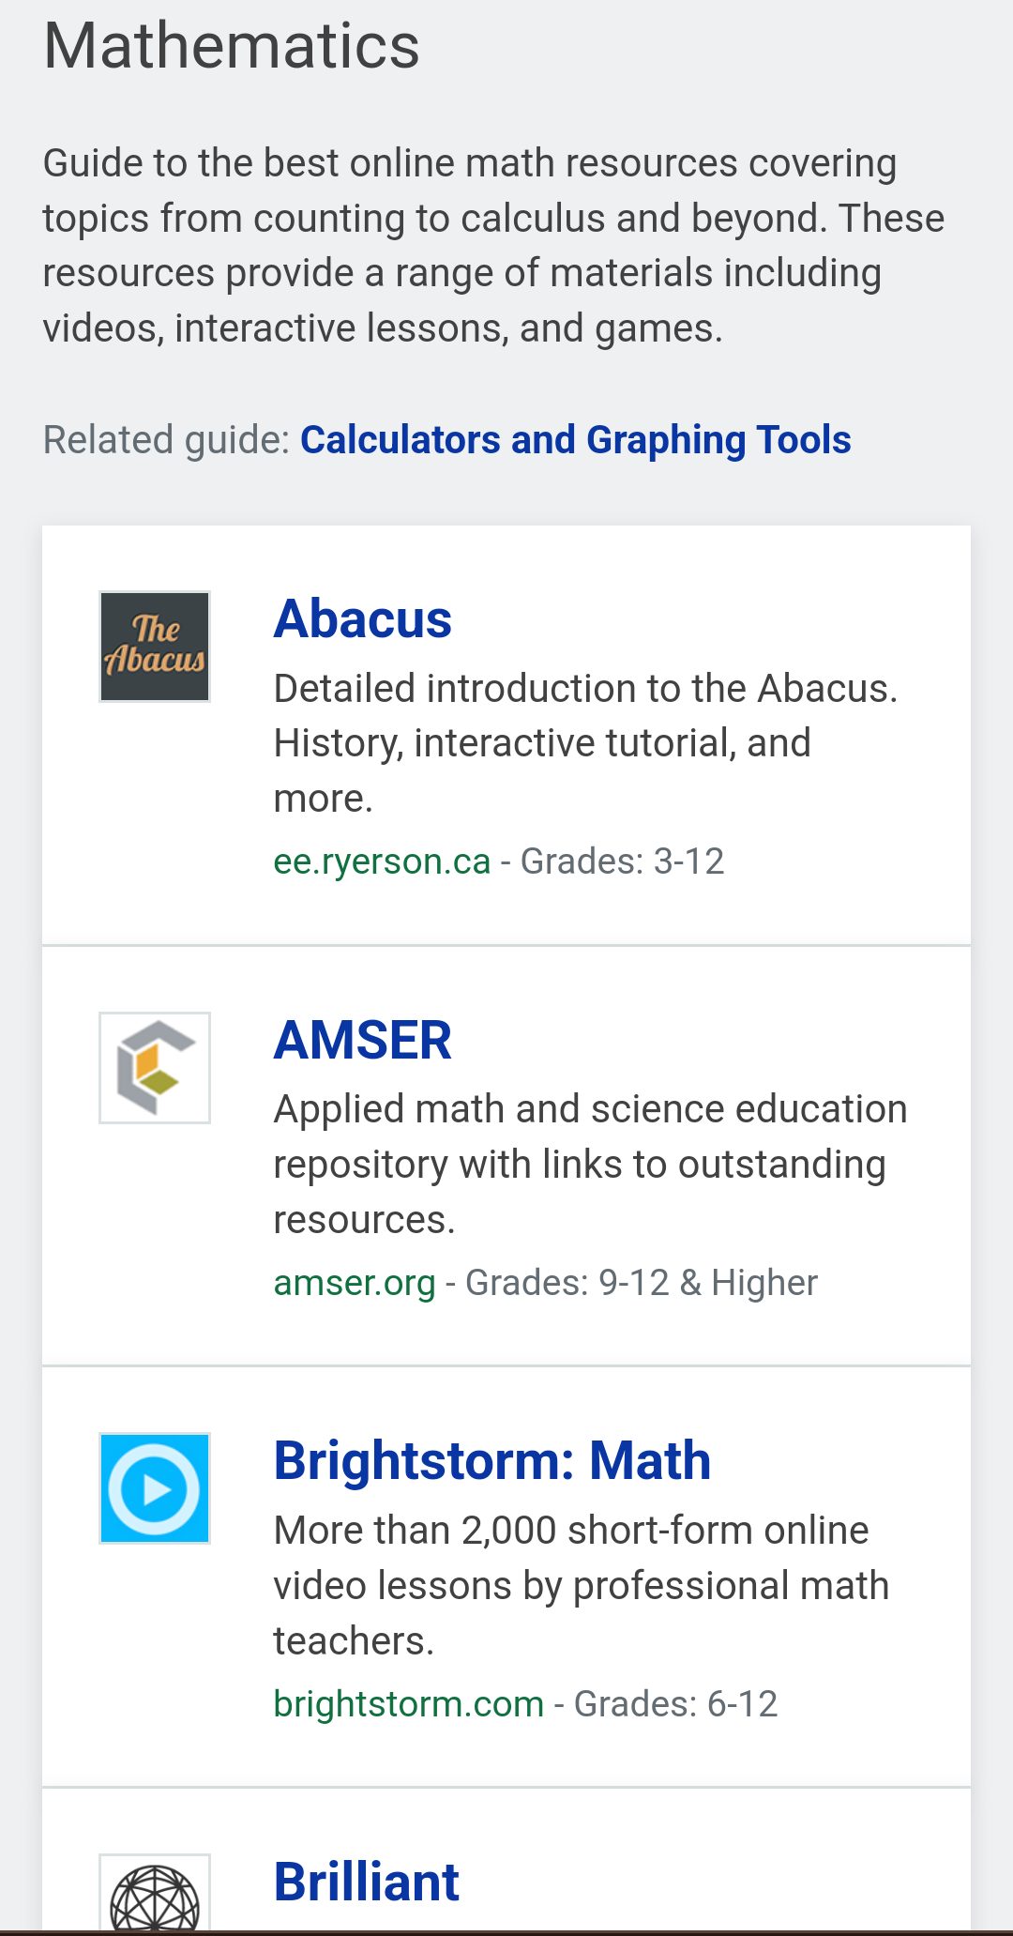Open the Brilliant resource title link
Screen dimensions: 1013x1936
tap(366, 1882)
